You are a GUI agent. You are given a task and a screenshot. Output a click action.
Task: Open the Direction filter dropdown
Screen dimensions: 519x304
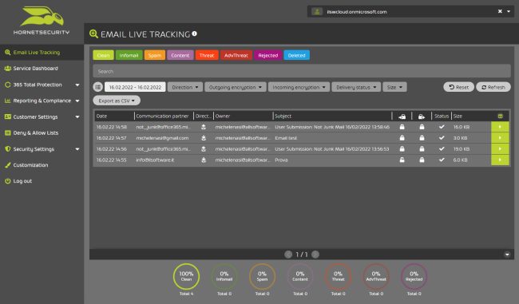tap(185, 87)
